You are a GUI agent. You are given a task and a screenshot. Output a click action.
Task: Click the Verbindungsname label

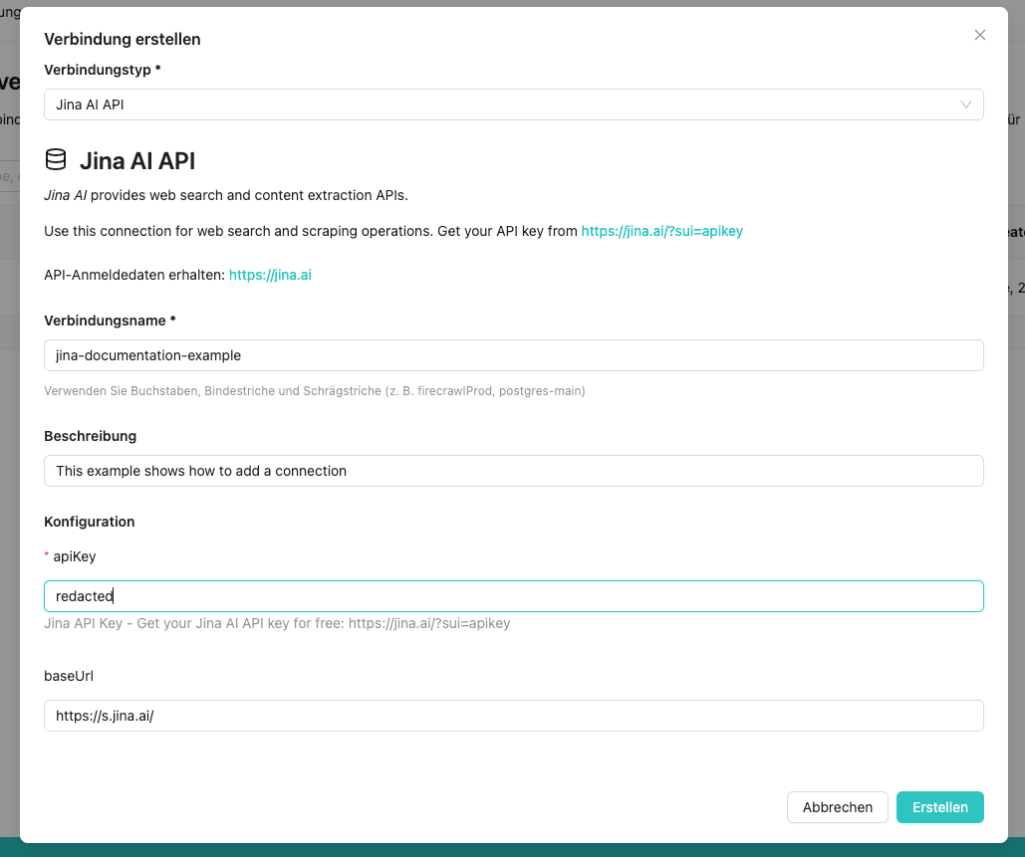click(110, 321)
